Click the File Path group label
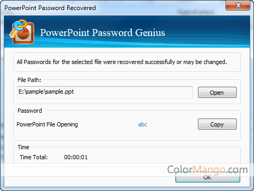The width and height of the screenshot is (254, 191). tap(30, 80)
